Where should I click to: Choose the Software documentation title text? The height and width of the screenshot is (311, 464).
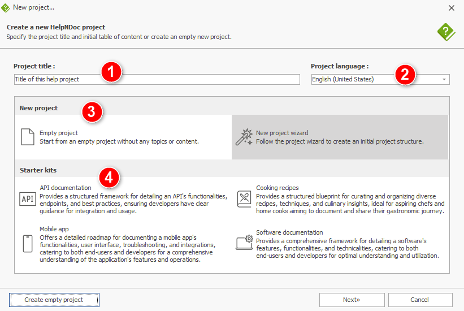[x=289, y=232]
